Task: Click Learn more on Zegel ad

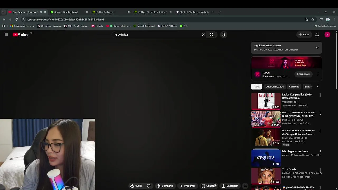Action: point(303,74)
